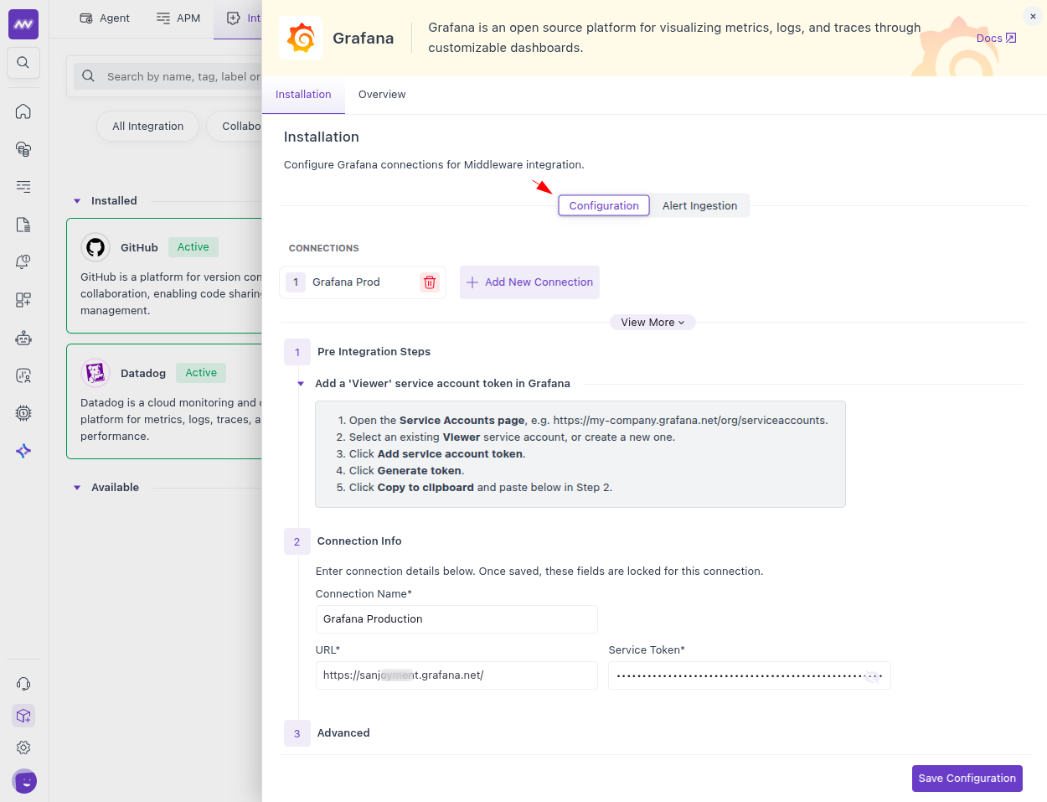Switch to the Overview tab
Image resolution: width=1047 pixels, height=802 pixels.
pos(382,95)
